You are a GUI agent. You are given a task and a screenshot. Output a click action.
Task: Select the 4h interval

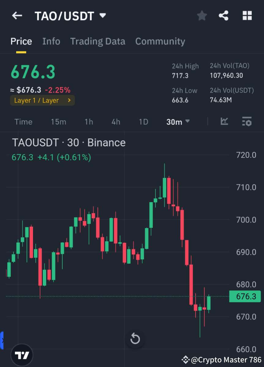pyautogui.click(x=116, y=122)
